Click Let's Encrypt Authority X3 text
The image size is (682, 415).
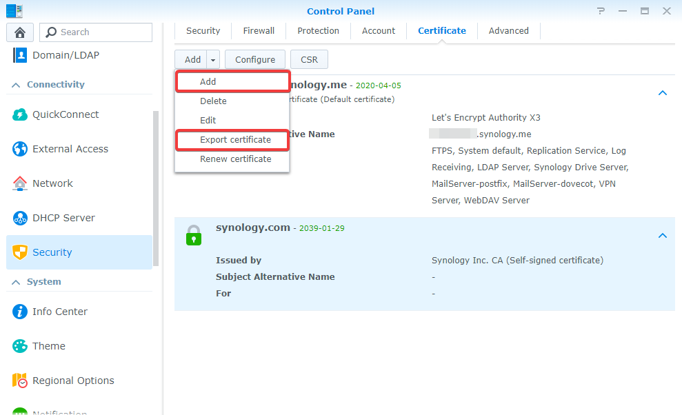(x=486, y=117)
